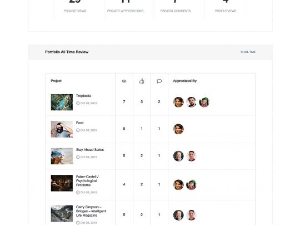Screen dimensions: 300x225
Task: Select the Garry Simpson mountain thumbnail
Action: click(x=62, y=213)
